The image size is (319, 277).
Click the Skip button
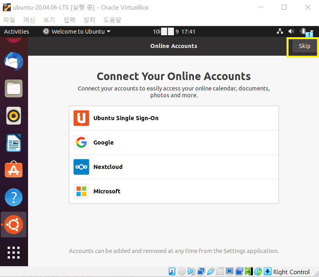(304, 46)
